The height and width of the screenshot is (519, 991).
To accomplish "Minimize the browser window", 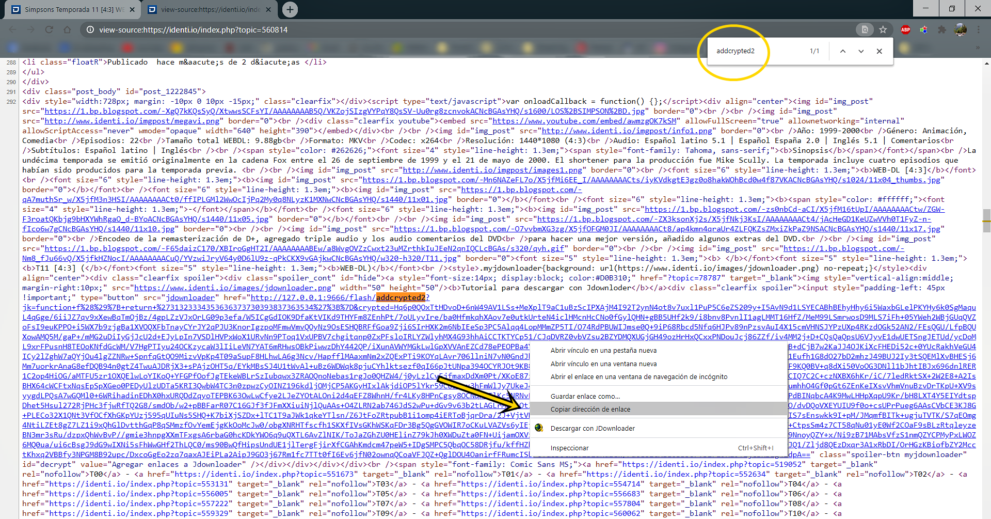I will [x=925, y=8].
